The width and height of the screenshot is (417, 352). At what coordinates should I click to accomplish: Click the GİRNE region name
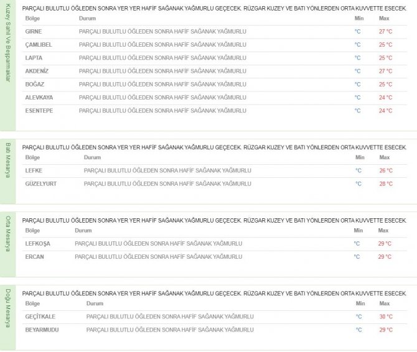click(34, 32)
